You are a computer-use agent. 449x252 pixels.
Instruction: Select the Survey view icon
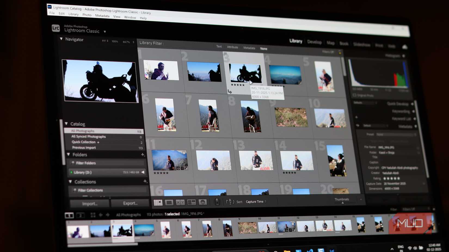click(192, 202)
